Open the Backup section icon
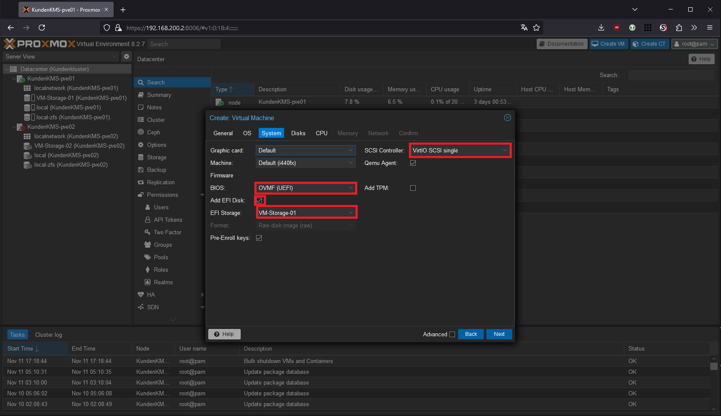The width and height of the screenshot is (721, 416). tap(141, 170)
